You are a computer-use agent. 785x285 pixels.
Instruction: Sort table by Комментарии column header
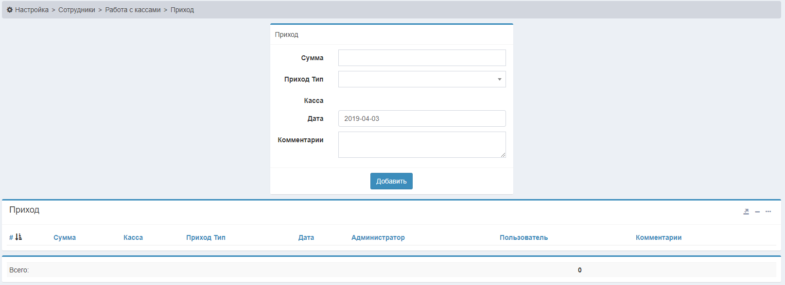659,237
